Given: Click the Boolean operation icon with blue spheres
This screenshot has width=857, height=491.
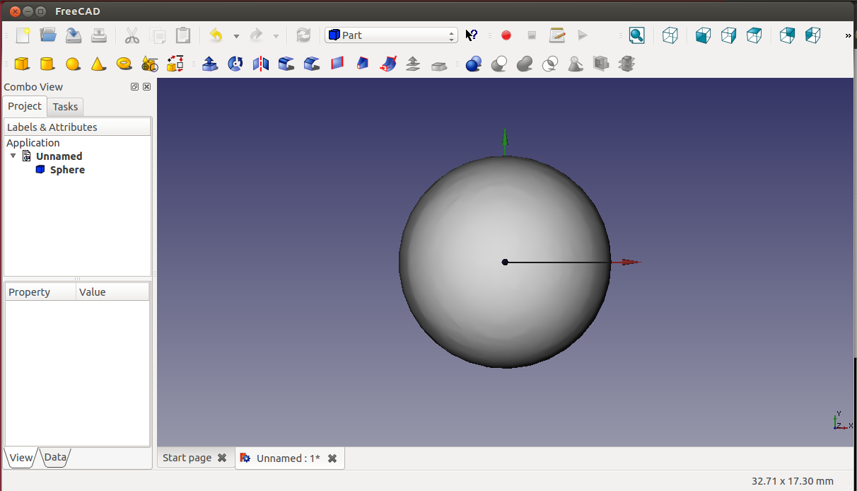Looking at the screenshot, I should 474,64.
